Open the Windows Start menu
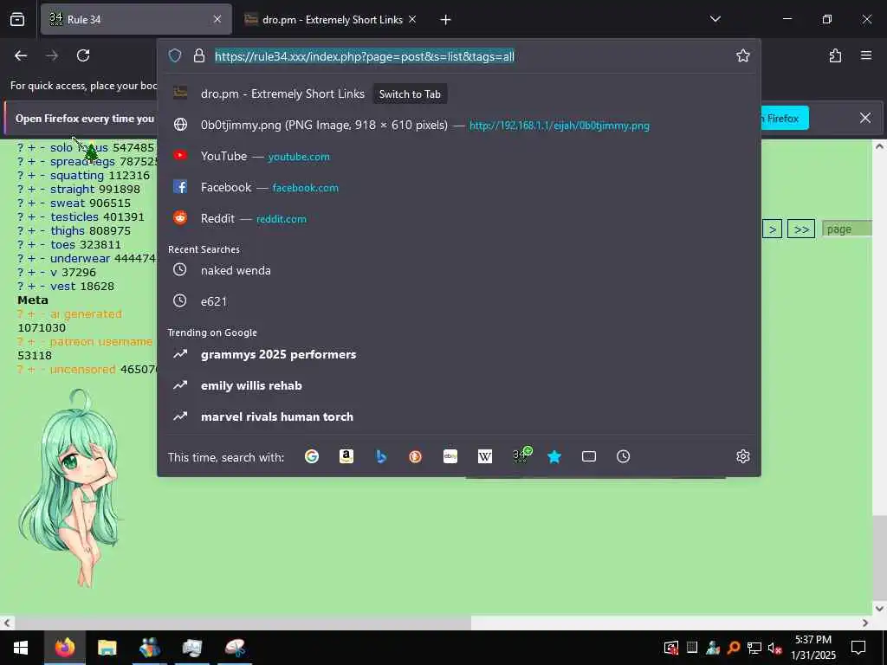This screenshot has width=887, height=665. click(21, 648)
